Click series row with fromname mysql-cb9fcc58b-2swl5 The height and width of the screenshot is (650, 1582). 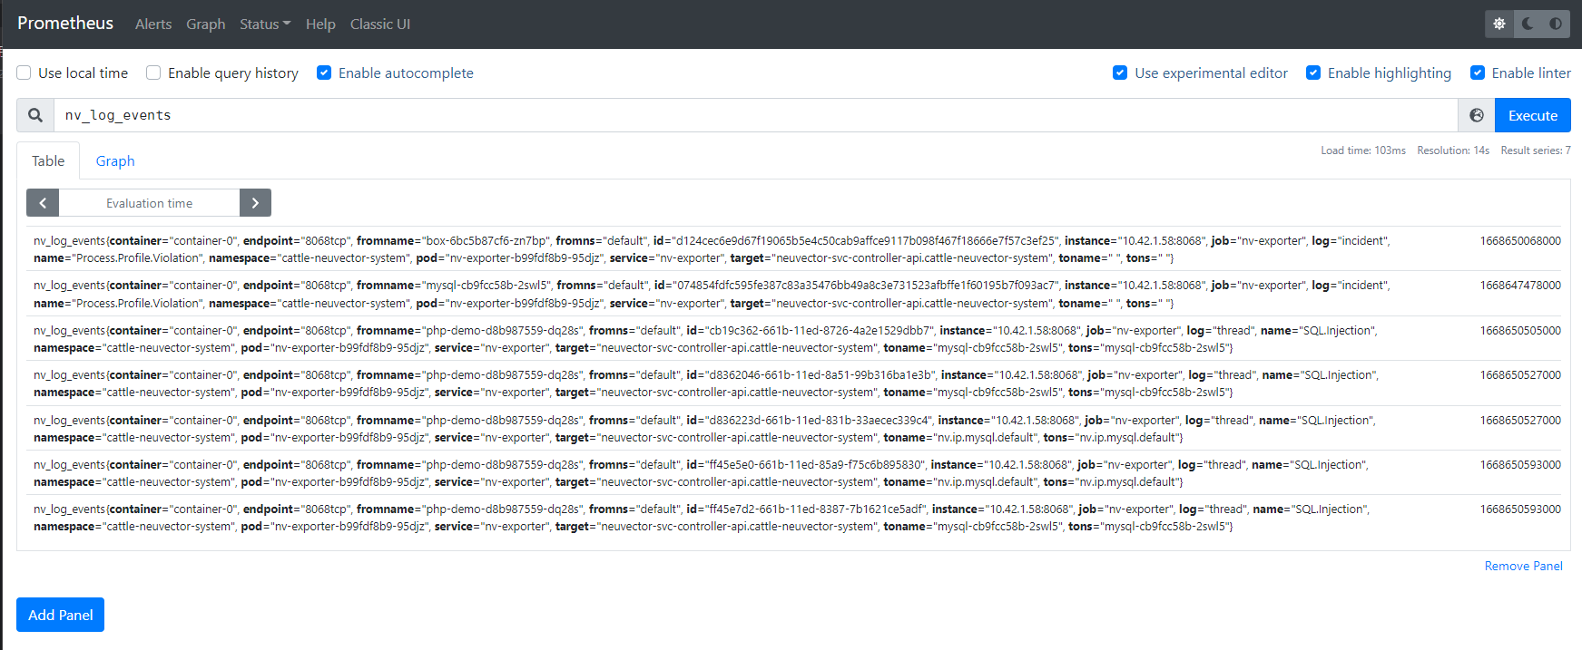(793, 294)
